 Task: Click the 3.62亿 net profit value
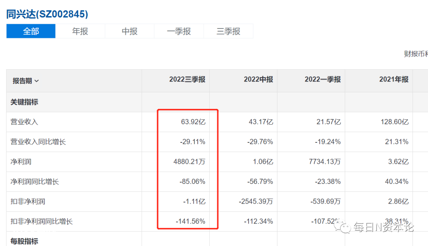point(398,161)
